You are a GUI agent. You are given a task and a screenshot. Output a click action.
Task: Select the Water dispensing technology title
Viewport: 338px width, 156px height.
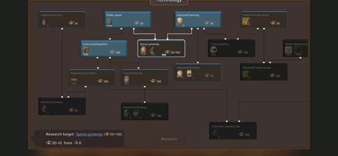296,44
